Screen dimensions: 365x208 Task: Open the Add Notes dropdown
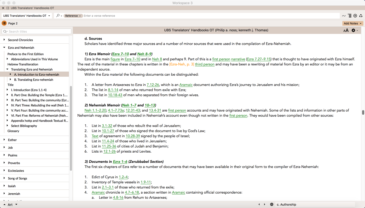tap(352, 23)
